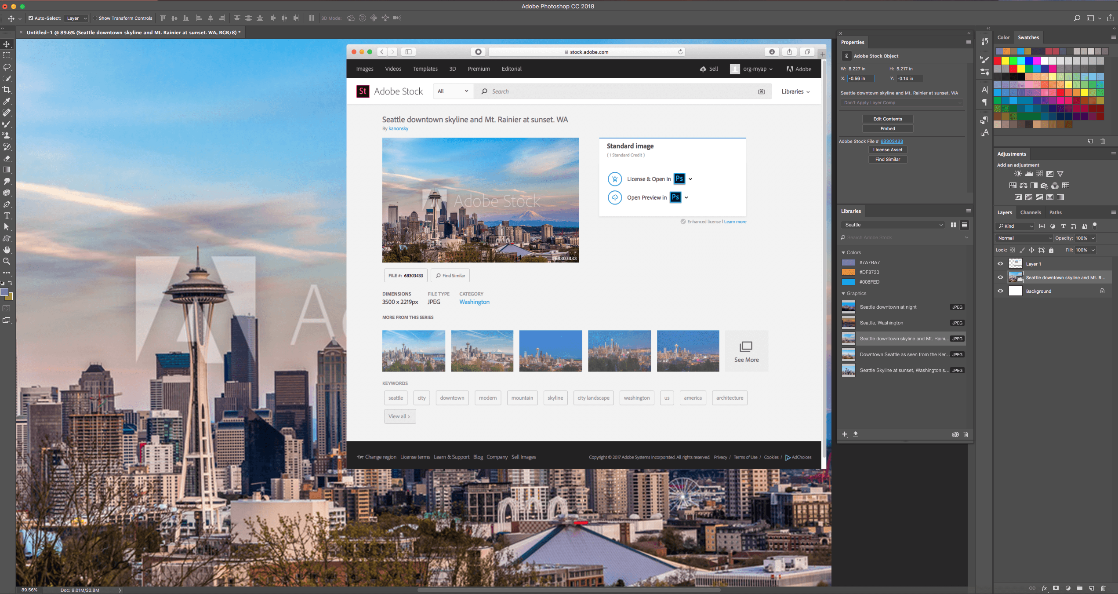Select the Horizontal Type tool
1118x594 pixels.
7,215
